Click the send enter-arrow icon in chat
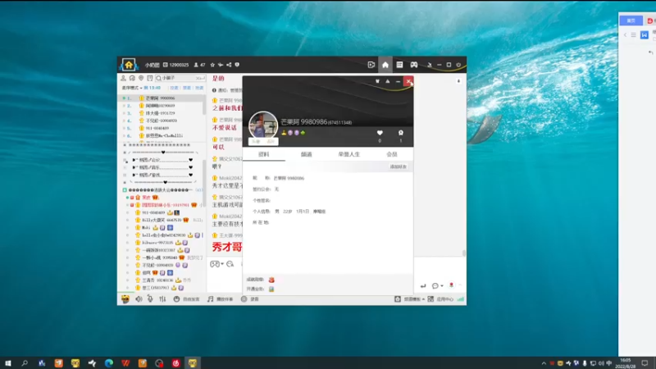The width and height of the screenshot is (656, 369). 423,285
